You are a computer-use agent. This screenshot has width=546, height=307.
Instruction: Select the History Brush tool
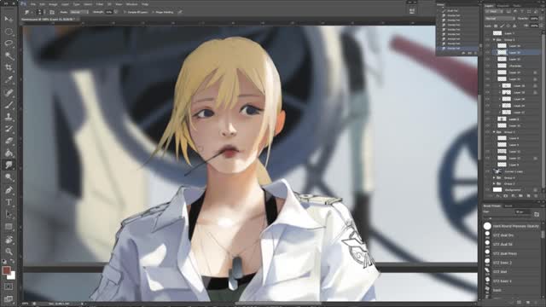click(x=9, y=129)
